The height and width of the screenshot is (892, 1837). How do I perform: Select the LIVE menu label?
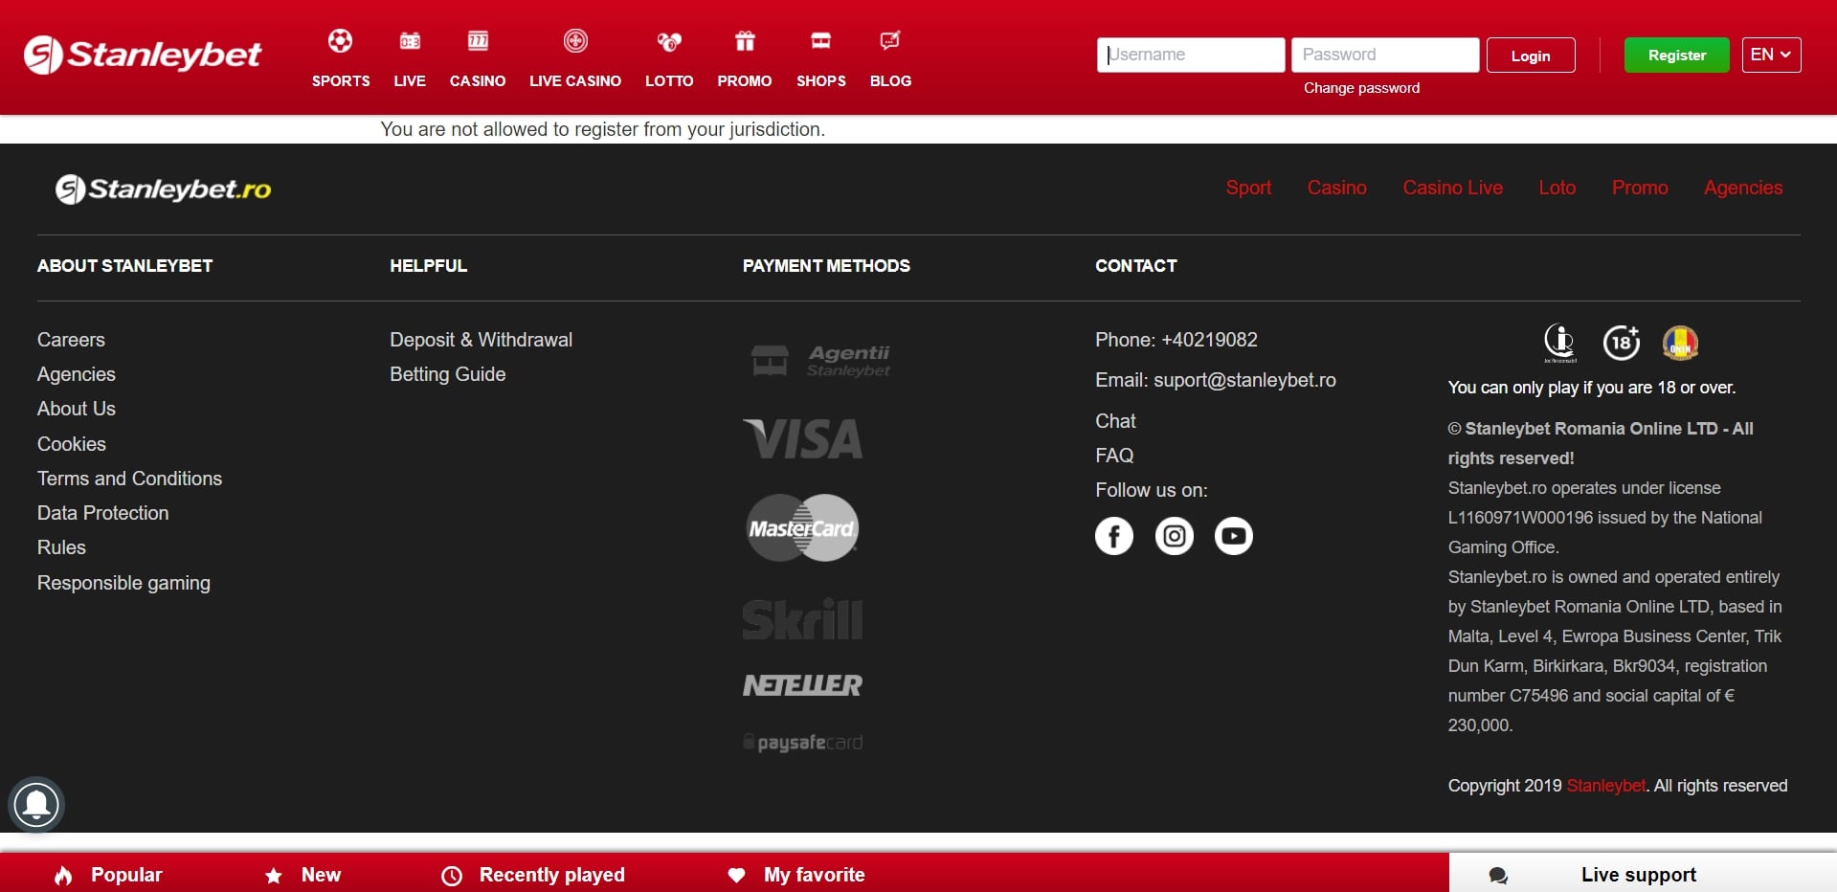point(410,81)
